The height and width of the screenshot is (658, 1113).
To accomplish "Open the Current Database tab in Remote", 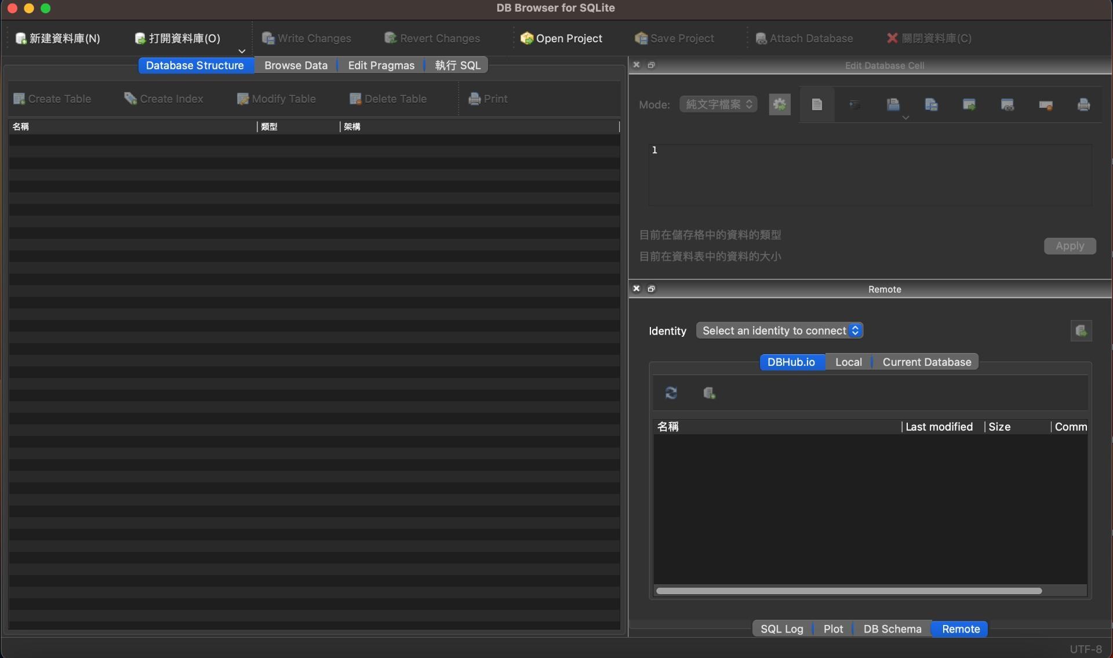I will tap(926, 362).
